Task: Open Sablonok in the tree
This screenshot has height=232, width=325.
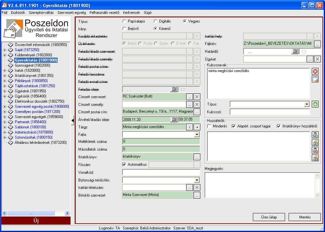Action: pyautogui.click(x=30, y=127)
